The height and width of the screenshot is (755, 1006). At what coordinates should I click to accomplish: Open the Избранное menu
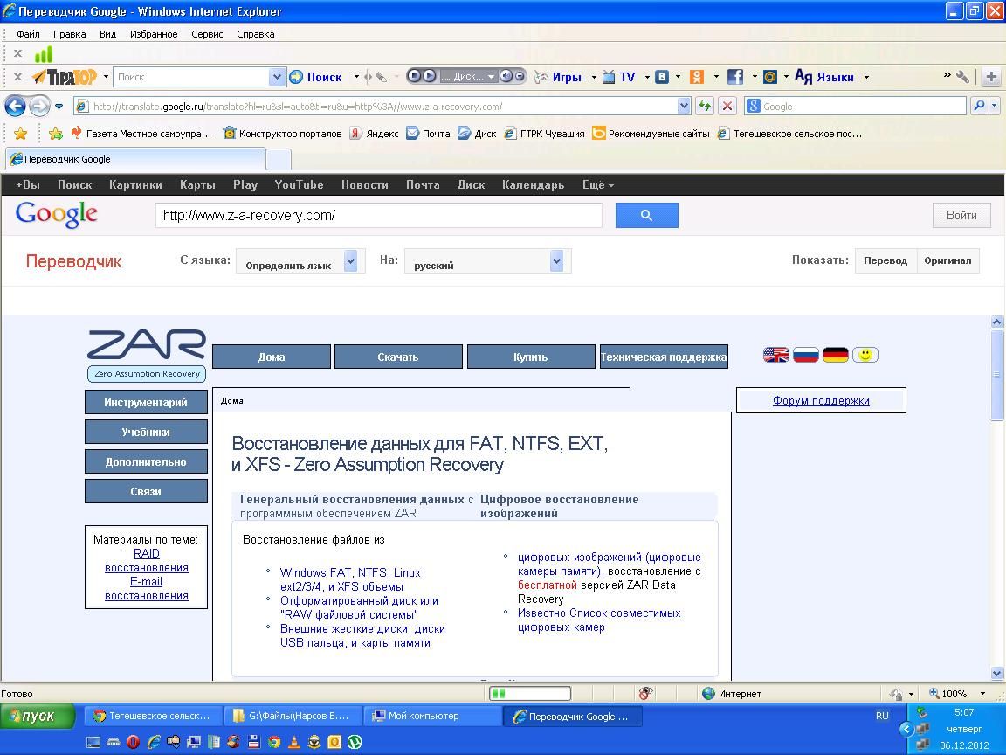point(154,34)
